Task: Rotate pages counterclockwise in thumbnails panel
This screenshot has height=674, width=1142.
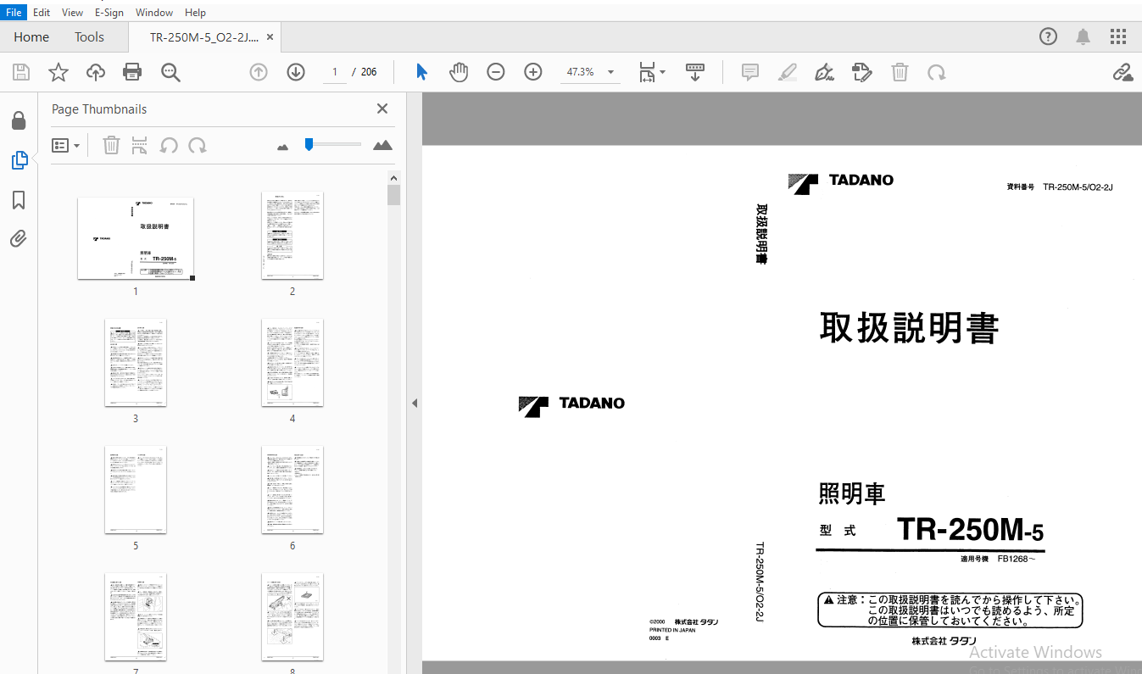Action: point(169,145)
